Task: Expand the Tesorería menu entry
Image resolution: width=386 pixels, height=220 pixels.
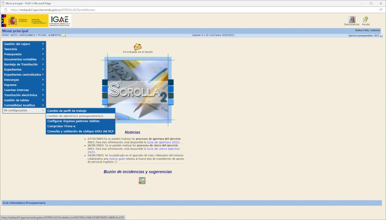Action: (24, 49)
